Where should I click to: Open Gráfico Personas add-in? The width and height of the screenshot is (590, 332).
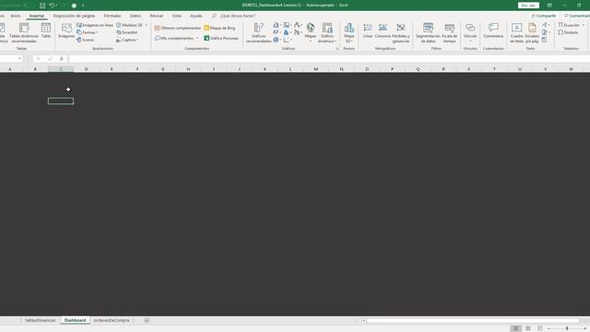point(221,38)
